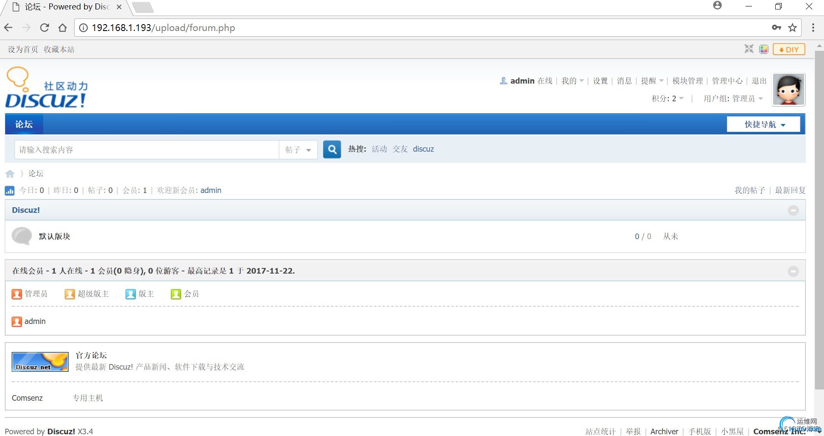The height and width of the screenshot is (436, 824).
Task: Bookmark this page with the star icon
Action: [793, 28]
